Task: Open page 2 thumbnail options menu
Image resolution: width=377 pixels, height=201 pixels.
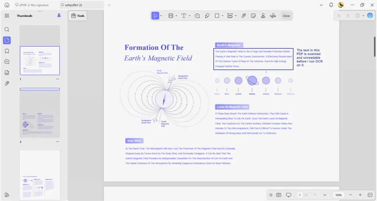Action: tap(57, 141)
